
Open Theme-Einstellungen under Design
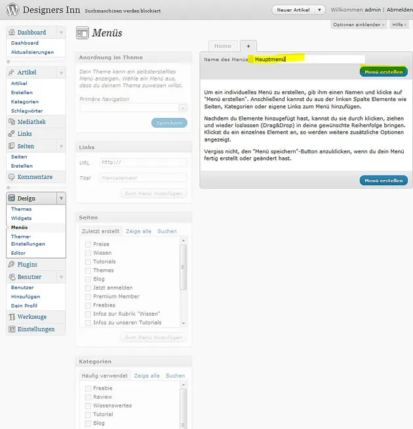pyautogui.click(x=28, y=240)
